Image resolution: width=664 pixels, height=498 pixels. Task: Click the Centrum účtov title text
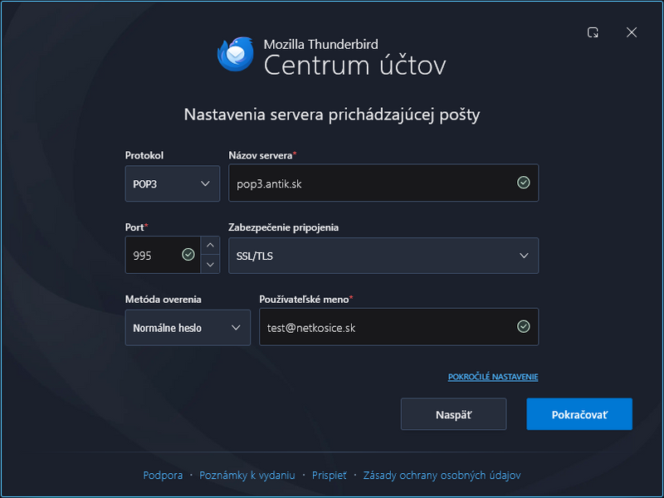point(355,66)
